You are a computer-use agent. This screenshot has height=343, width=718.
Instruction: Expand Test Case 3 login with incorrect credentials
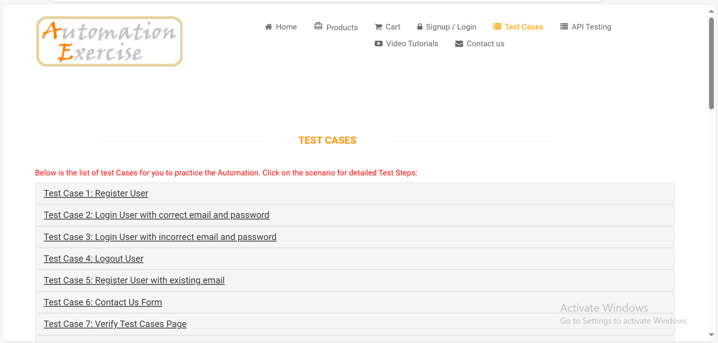point(160,237)
